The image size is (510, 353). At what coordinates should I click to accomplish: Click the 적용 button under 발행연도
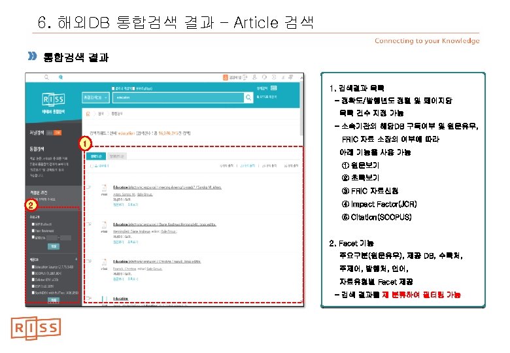(54, 246)
